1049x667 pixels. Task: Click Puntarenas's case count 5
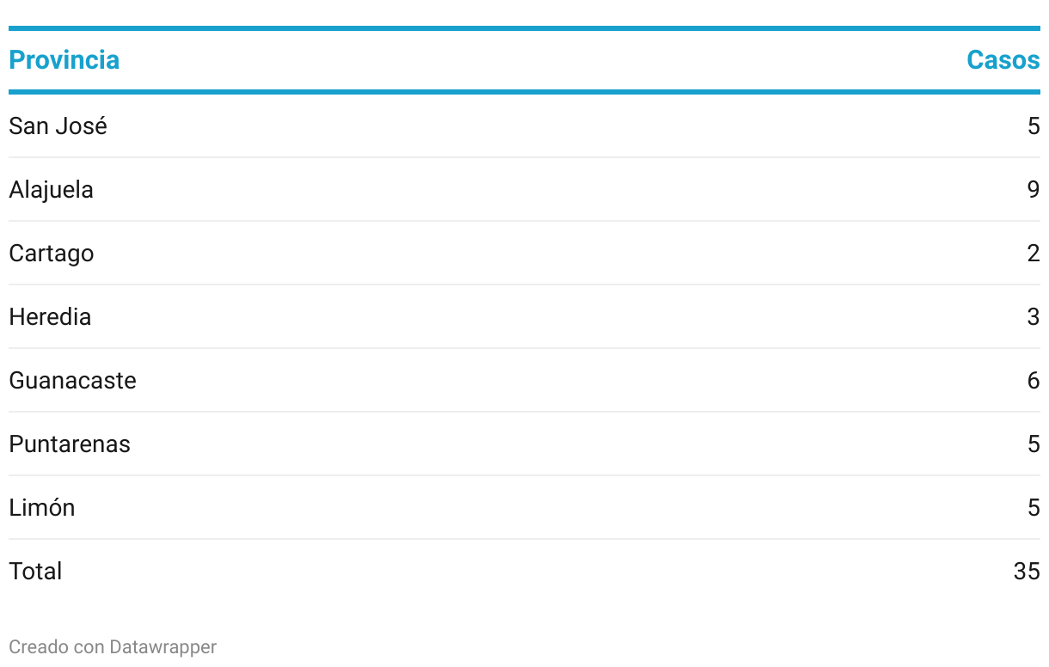[x=1034, y=444]
